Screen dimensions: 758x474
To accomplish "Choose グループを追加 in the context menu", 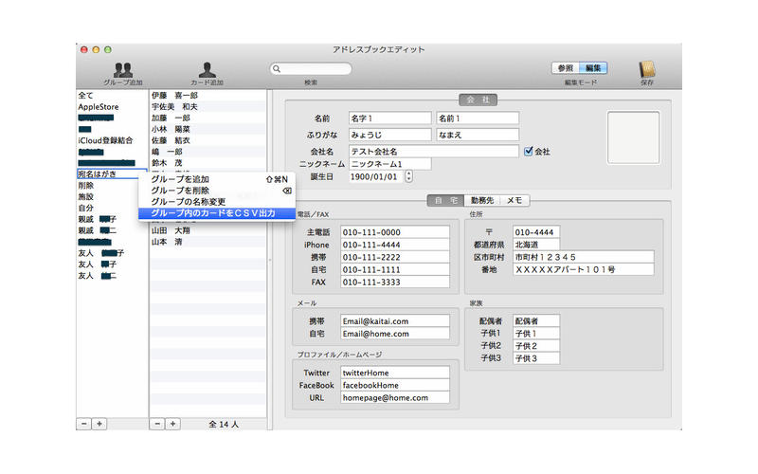I will tap(217, 179).
